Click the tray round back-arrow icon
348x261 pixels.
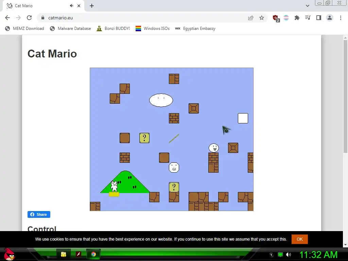272,255
